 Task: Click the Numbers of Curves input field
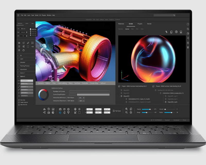tap(89, 91)
